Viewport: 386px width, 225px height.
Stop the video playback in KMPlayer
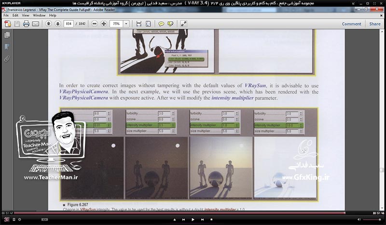point(211,219)
